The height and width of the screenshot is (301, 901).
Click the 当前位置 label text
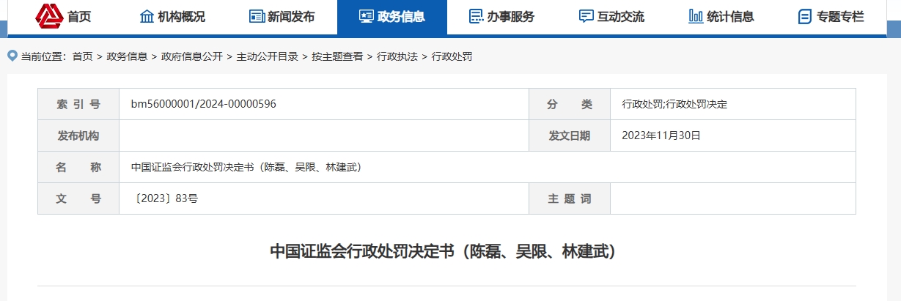[x=44, y=56]
